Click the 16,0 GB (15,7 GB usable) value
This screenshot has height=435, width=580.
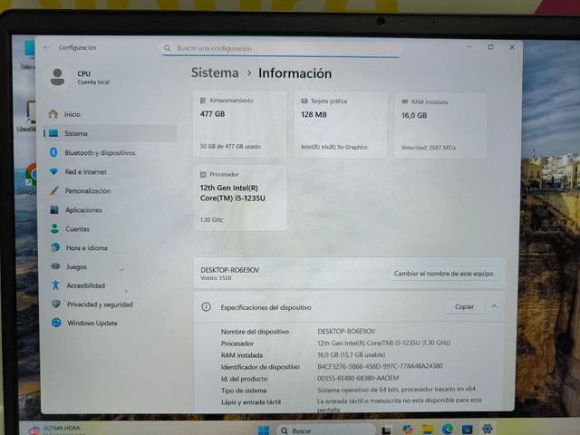[x=351, y=354]
